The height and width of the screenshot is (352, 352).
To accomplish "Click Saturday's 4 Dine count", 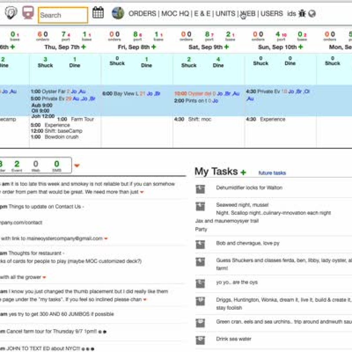I will [x=218, y=62].
